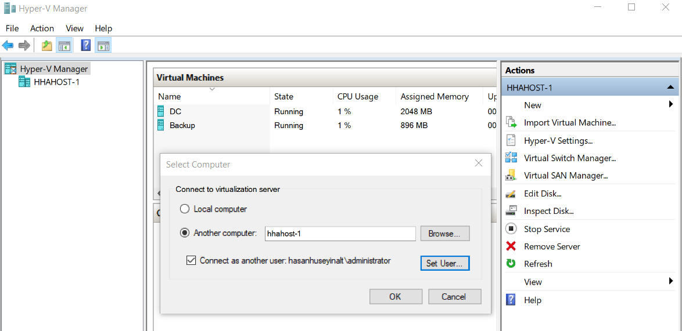Open Virtual Switch Manager... action
Image resolution: width=682 pixels, height=331 pixels.
tap(570, 158)
